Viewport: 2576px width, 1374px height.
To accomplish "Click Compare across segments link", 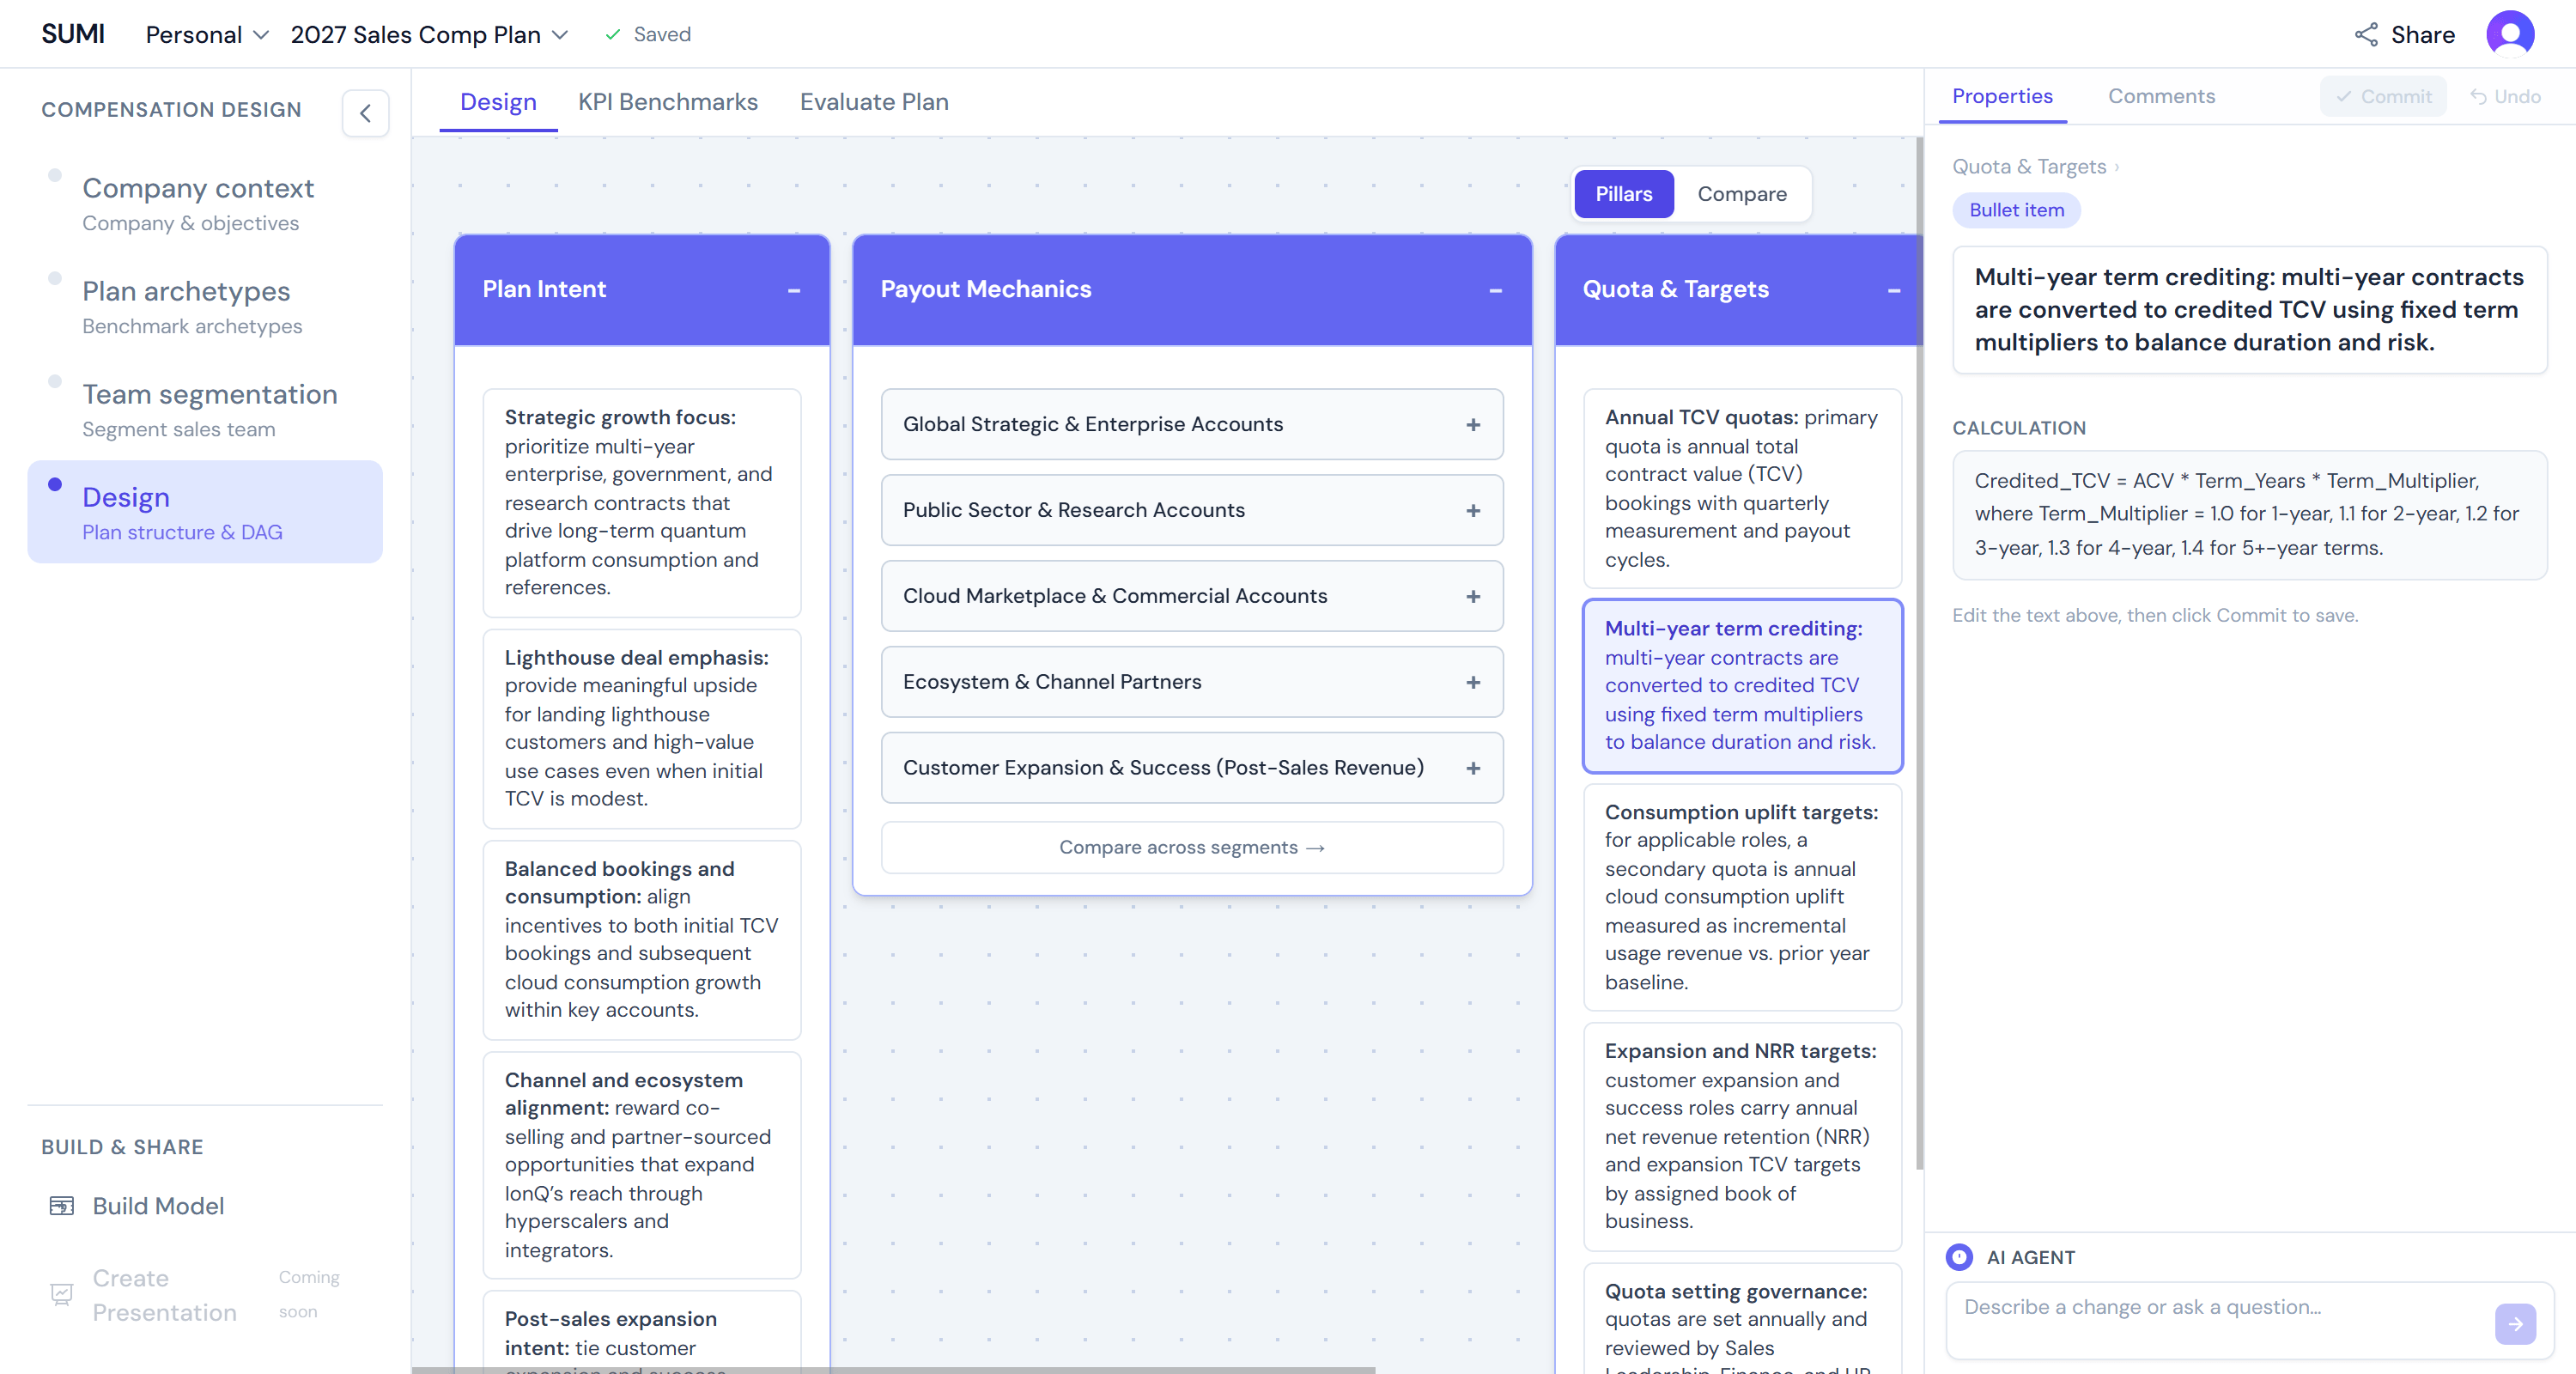I will pos(1192,848).
